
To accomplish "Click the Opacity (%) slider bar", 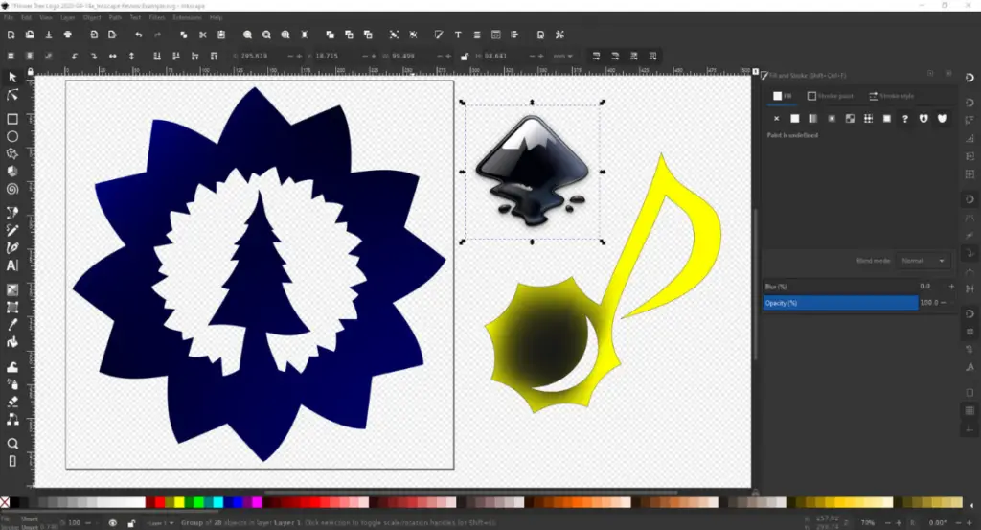I will tap(841, 303).
